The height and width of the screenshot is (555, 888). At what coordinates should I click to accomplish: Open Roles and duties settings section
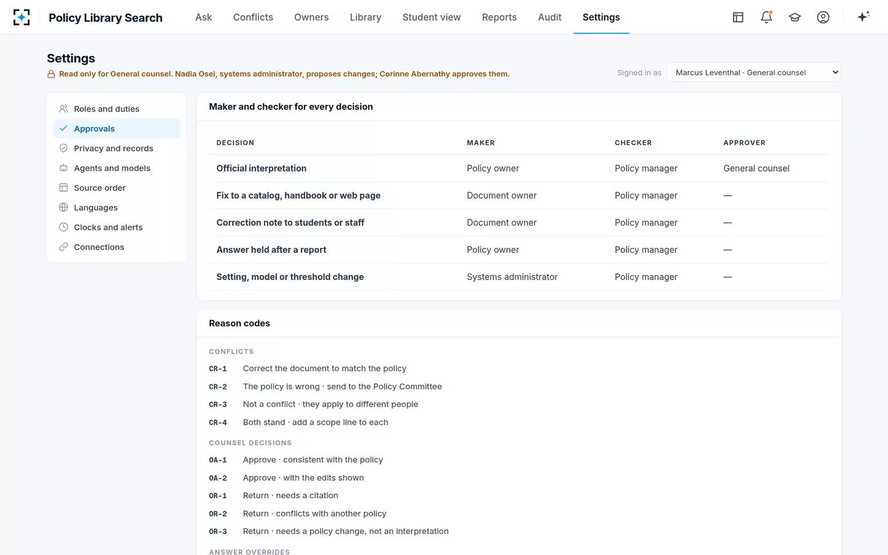click(x=117, y=109)
